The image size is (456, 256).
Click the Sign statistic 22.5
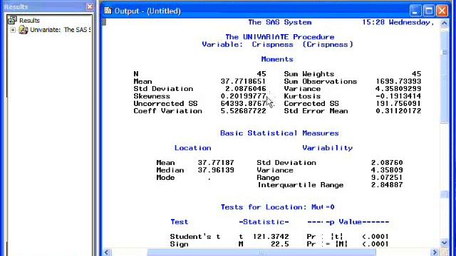[280, 244]
